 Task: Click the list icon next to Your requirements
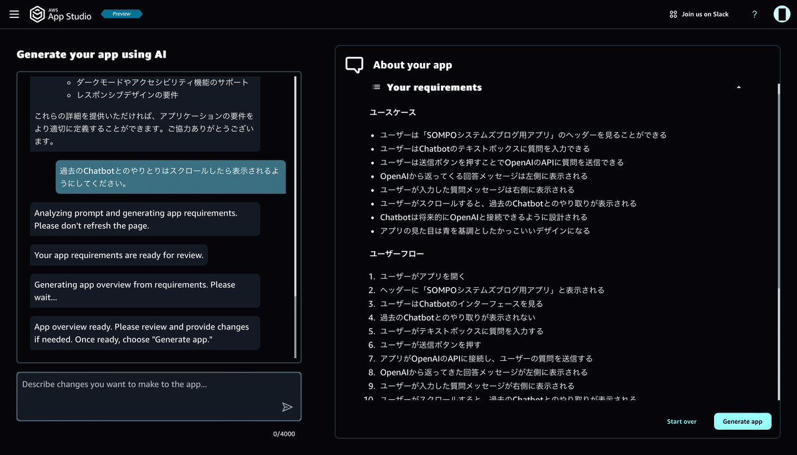[376, 87]
